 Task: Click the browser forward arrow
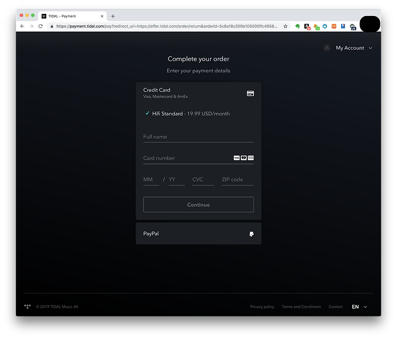[31, 26]
